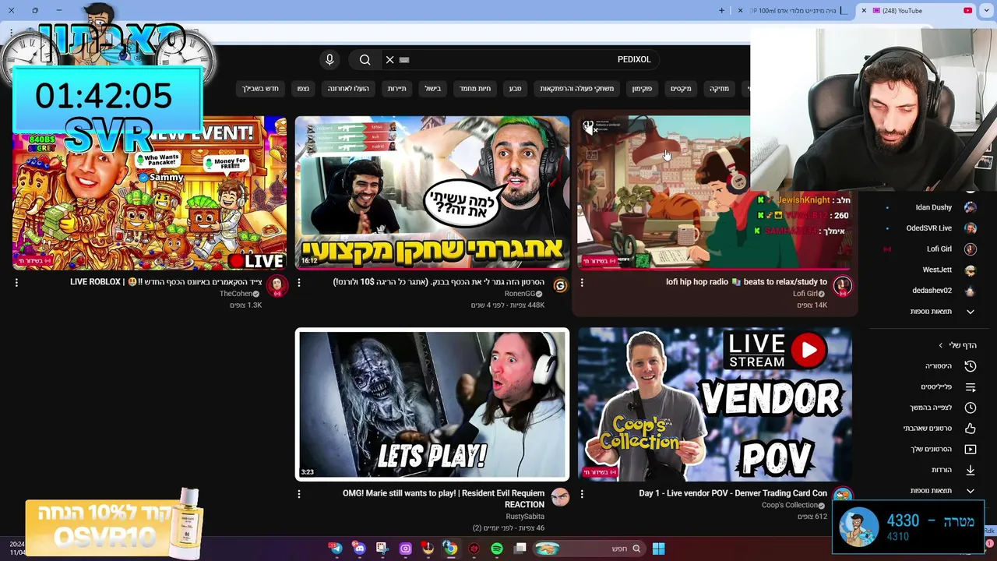997x561 pixels.
Task: Open Task View on the taskbar
Action: (x=520, y=549)
